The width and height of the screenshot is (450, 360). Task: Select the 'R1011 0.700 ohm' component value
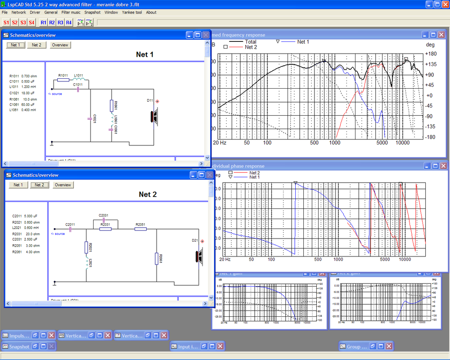click(23, 76)
